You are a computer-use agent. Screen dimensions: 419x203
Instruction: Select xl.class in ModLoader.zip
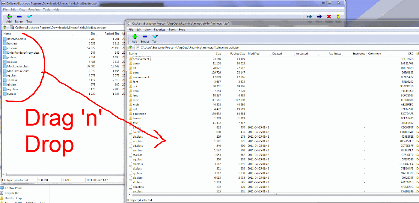tap(12, 94)
